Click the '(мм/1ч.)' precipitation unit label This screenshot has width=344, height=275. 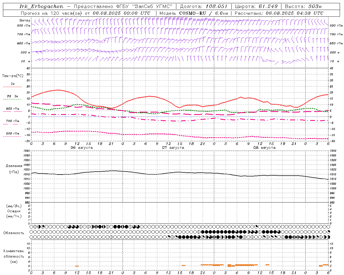click(14, 216)
